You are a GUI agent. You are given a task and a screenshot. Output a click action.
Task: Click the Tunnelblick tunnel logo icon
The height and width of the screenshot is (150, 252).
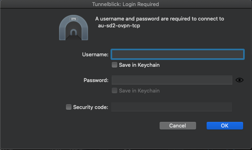[x=74, y=27]
